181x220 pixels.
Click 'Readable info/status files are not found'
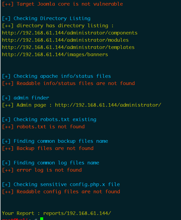(x=76, y=83)
